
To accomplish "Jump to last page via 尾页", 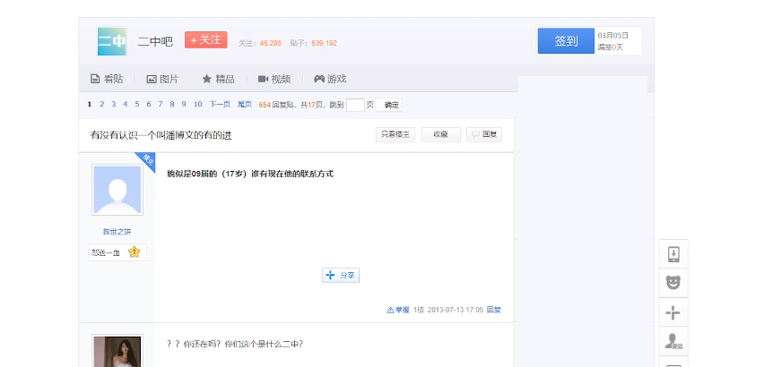I will pos(245,104).
